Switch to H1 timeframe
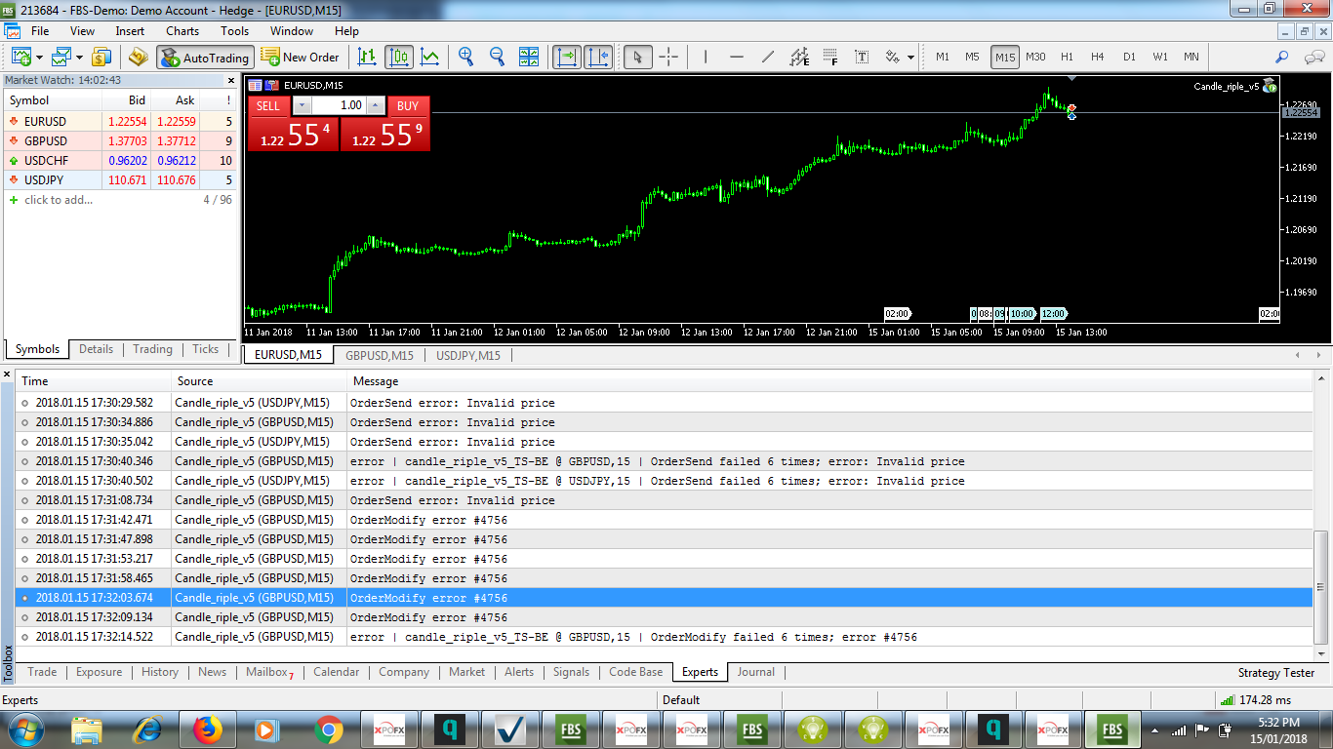The image size is (1333, 749). click(x=1067, y=57)
